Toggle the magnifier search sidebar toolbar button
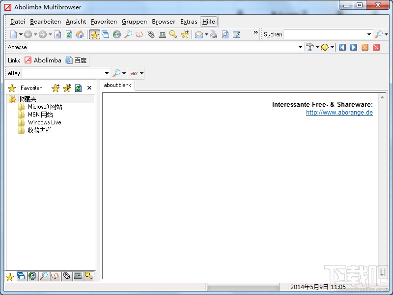The width and height of the screenshot is (393, 295). click(128, 34)
